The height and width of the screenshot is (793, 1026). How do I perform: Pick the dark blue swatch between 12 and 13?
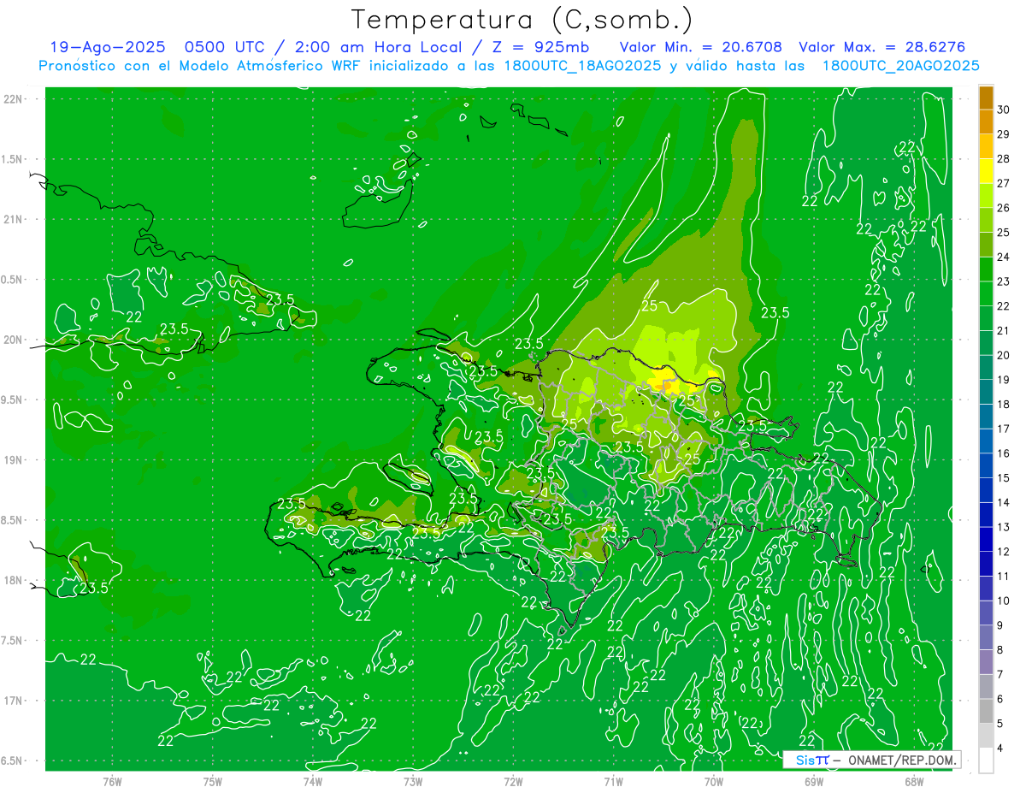(986, 540)
